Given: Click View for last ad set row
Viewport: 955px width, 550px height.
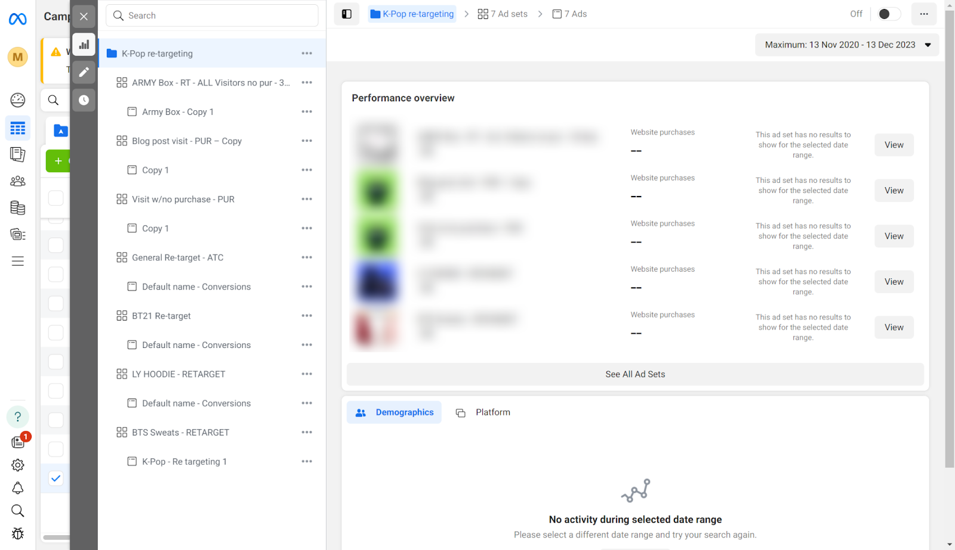Looking at the screenshot, I should pyautogui.click(x=894, y=327).
